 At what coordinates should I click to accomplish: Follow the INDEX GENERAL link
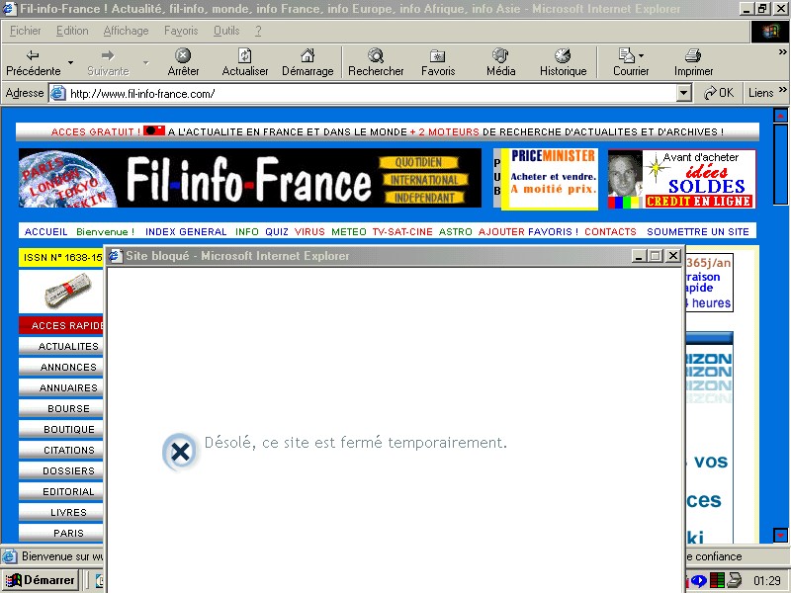point(186,232)
